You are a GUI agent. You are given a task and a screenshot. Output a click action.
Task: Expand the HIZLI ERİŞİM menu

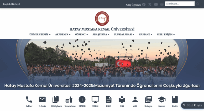pos(166,34)
